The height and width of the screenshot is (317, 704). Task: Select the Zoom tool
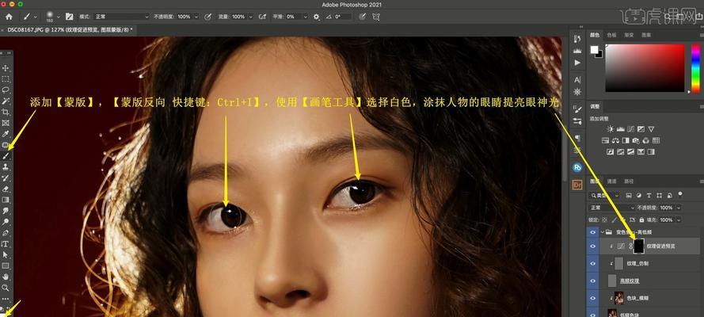pos(6,288)
